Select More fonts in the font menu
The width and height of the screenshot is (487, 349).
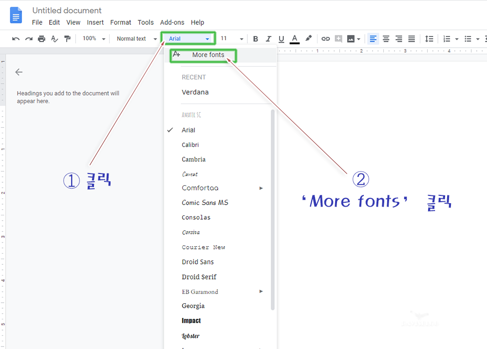click(x=221, y=55)
